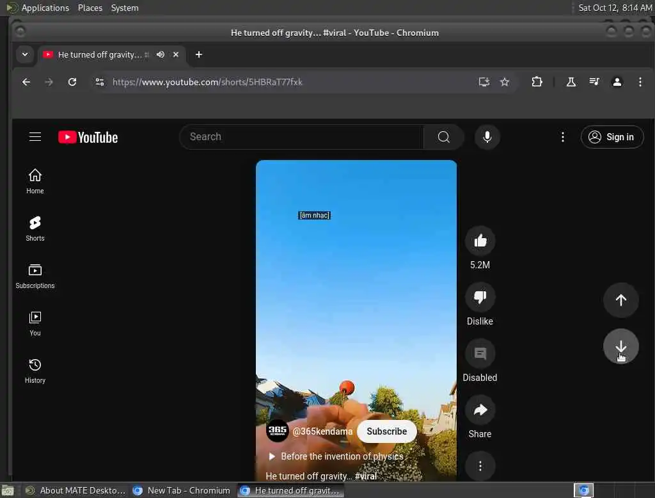Go to next short with down arrow
This screenshot has width=655, height=498.
(x=620, y=346)
